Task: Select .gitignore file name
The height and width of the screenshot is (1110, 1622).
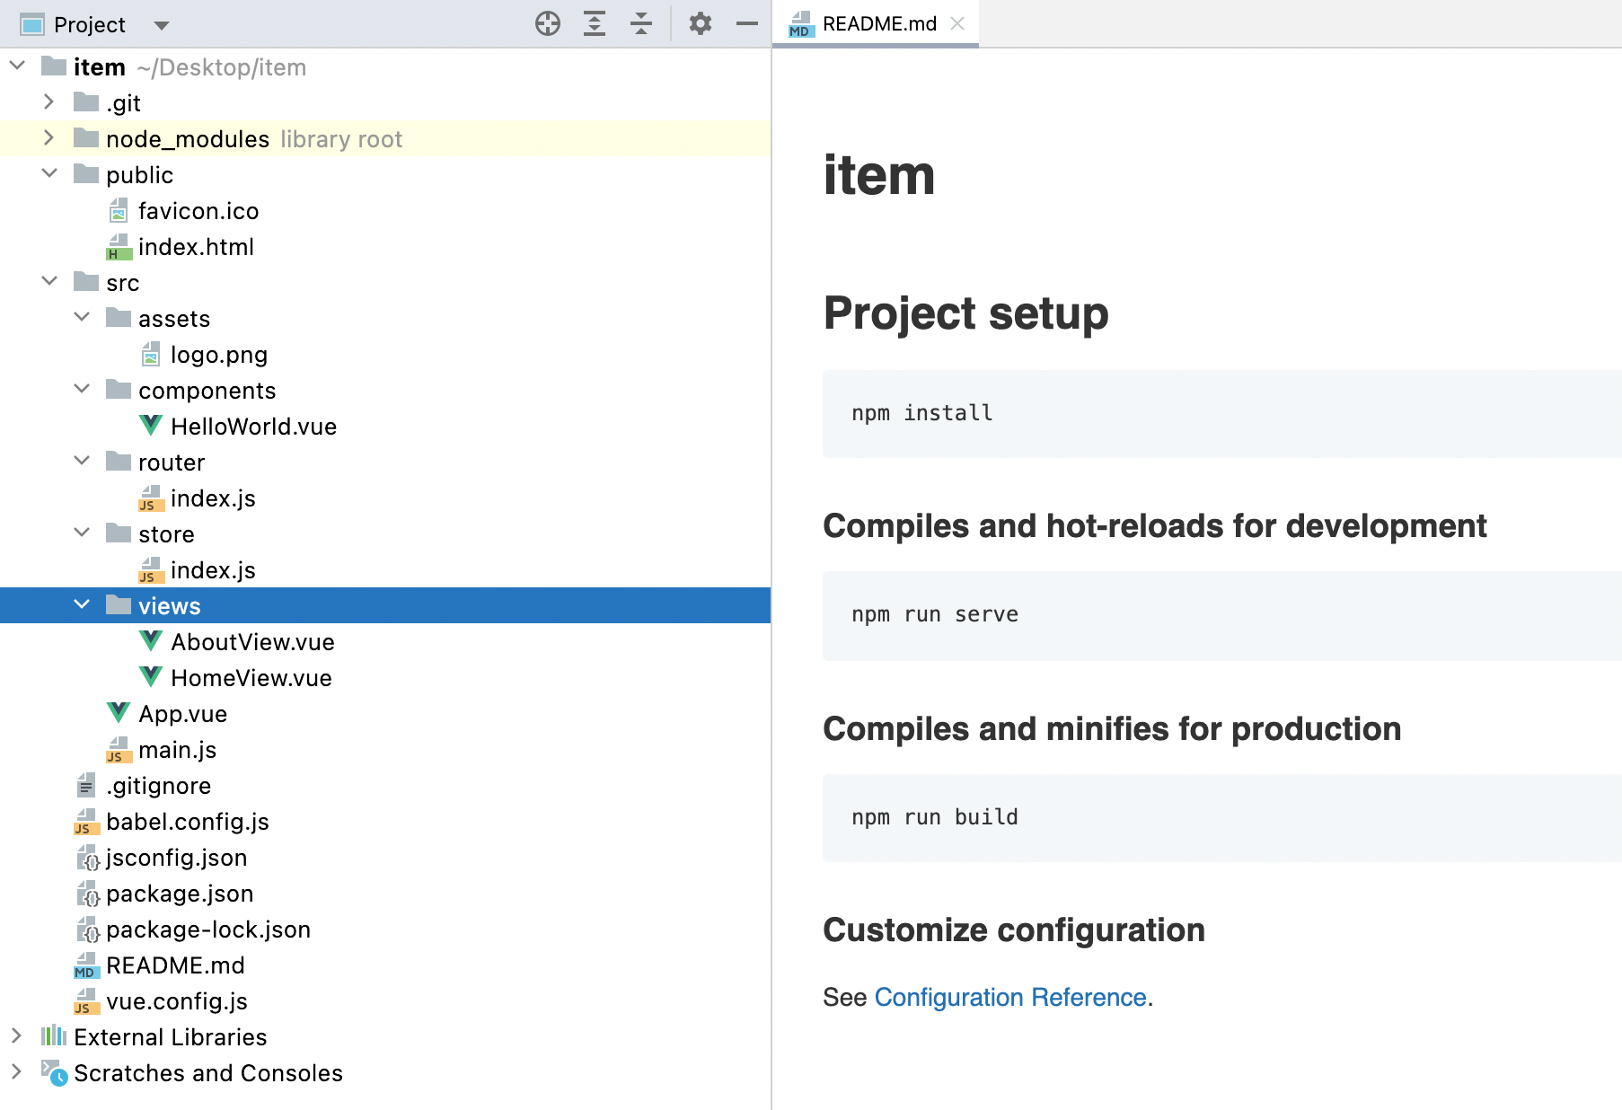Action: coord(158,786)
